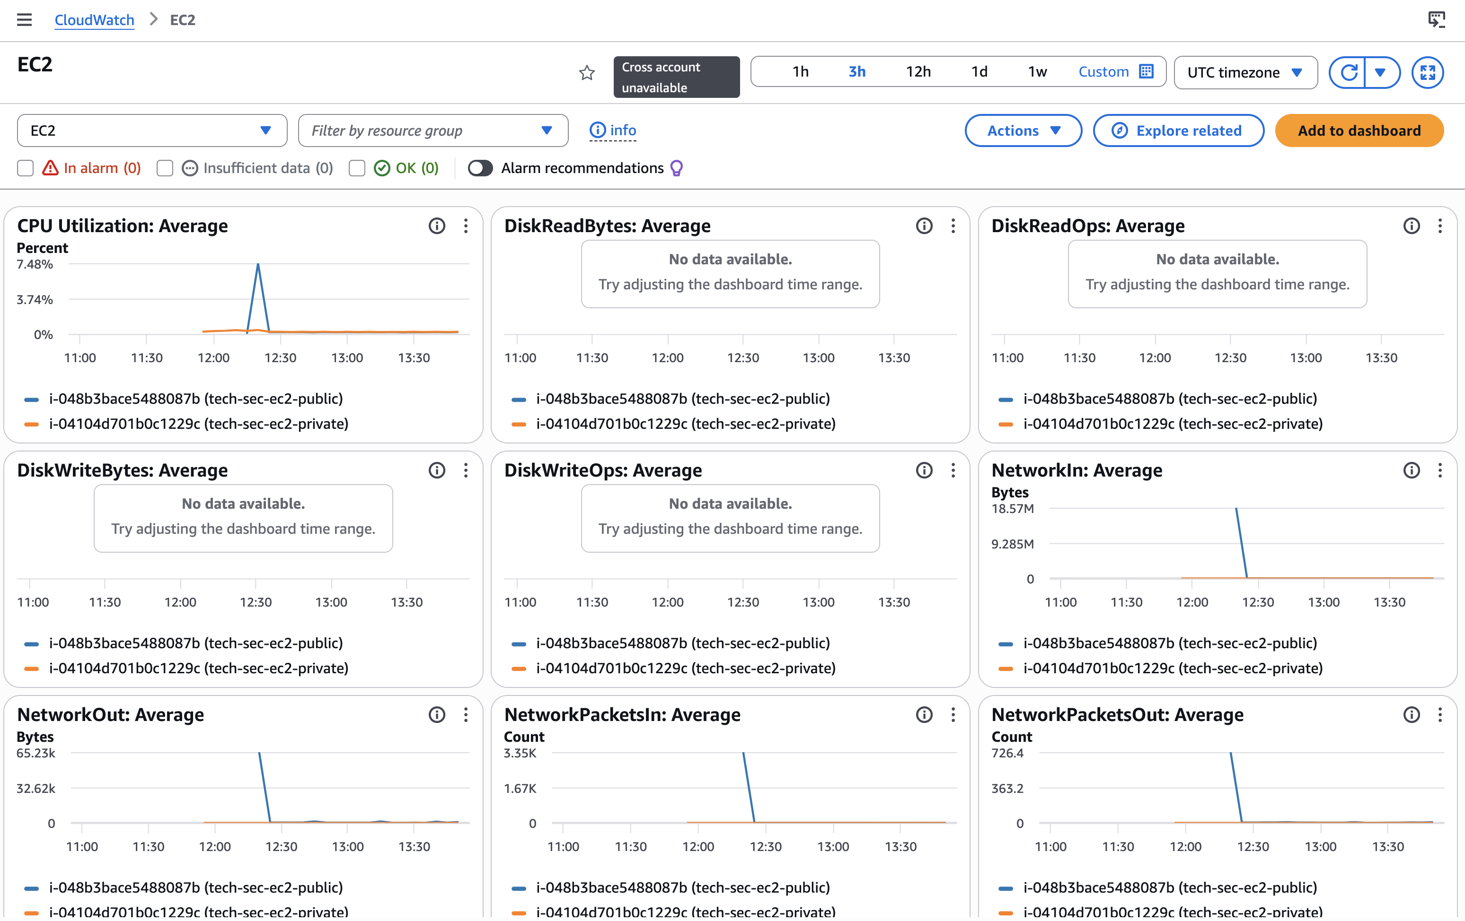This screenshot has height=921, width=1465.
Task: Show info for DiskReadBytes widget
Action: click(924, 226)
